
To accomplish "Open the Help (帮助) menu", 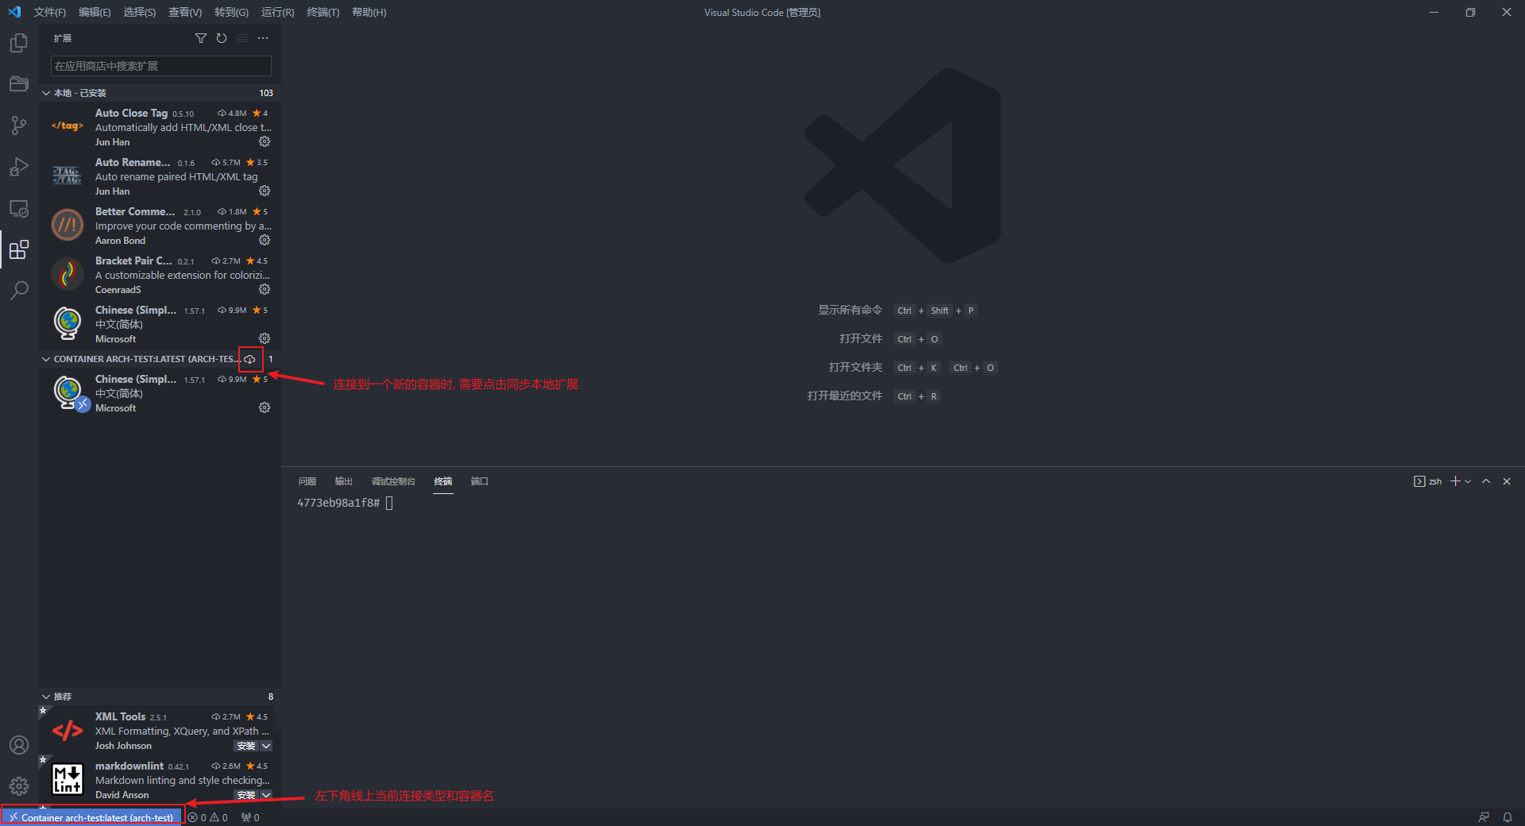I will (369, 12).
